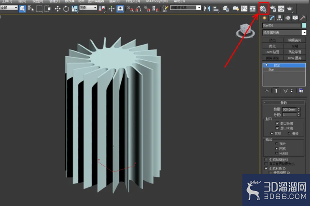
Task: Toggle Window/Crossing selection mode
Action: [47, 9]
